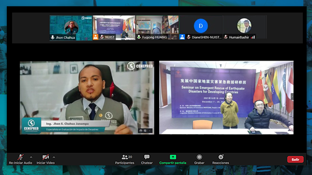Expand audio options arrow beside Re-Iniciar Audio
The image size is (312, 175).
coord(31,157)
